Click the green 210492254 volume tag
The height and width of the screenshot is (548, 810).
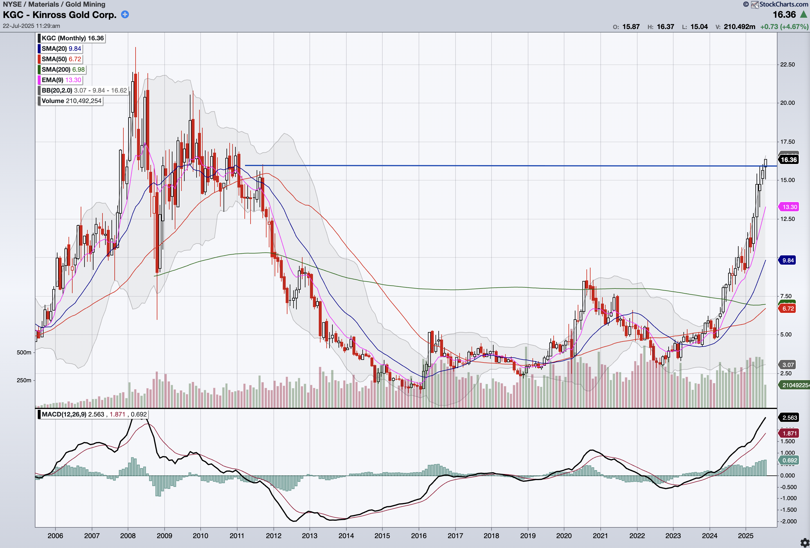pos(794,385)
